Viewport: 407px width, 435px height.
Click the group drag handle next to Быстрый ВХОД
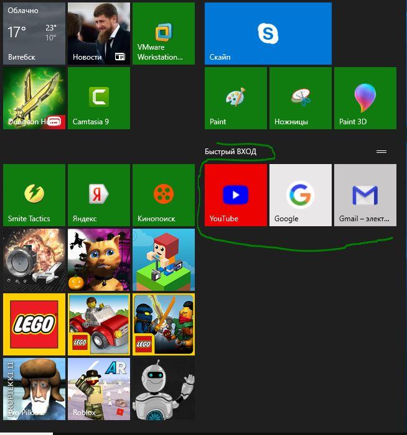(x=381, y=152)
